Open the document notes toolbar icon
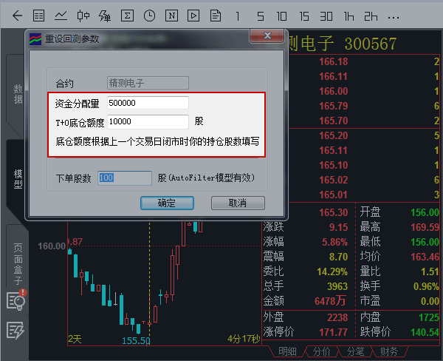Screen dimensions: 443x361 click(215, 15)
